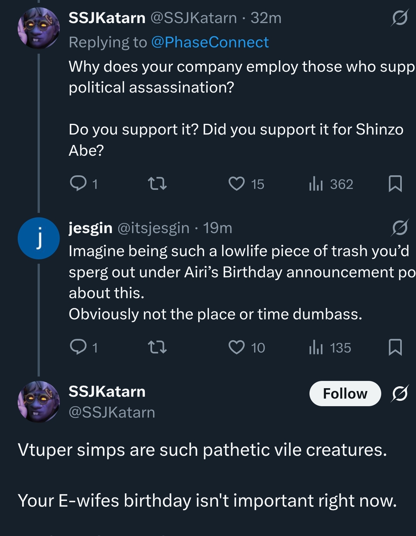Reply to SSJKatarn's first tweet
This screenshot has width=416, height=536.
78,183
